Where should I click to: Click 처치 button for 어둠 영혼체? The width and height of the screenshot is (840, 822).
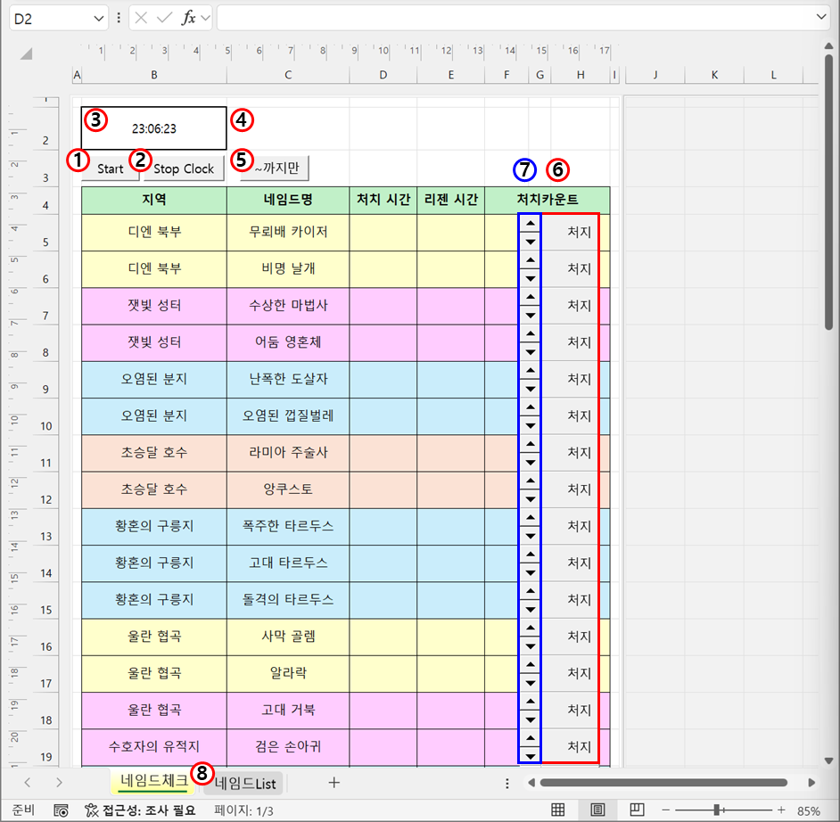(x=570, y=342)
